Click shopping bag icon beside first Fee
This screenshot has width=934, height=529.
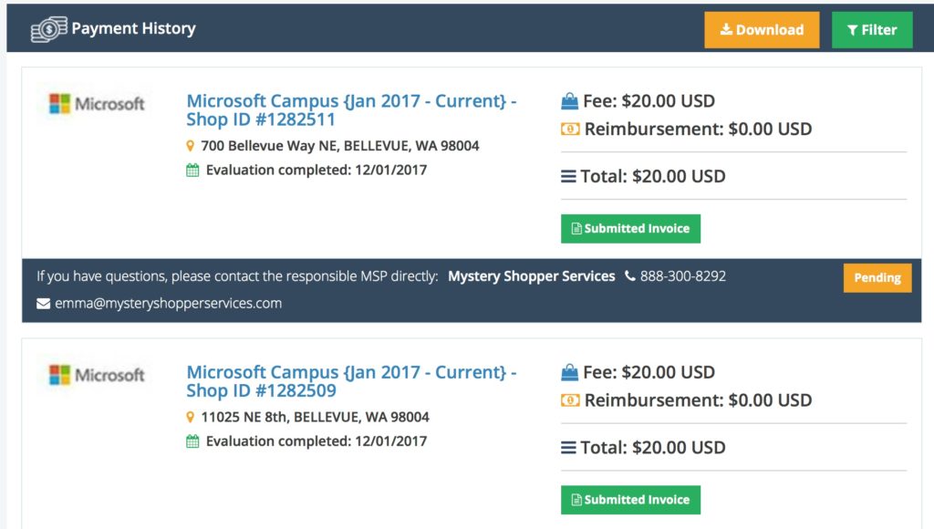point(569,101)
